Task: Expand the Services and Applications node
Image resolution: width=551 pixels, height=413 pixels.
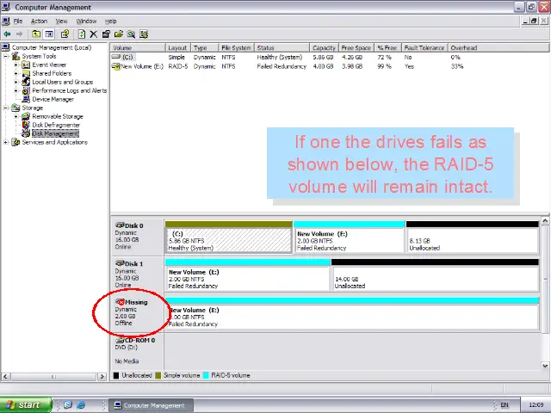Action: 6,142
